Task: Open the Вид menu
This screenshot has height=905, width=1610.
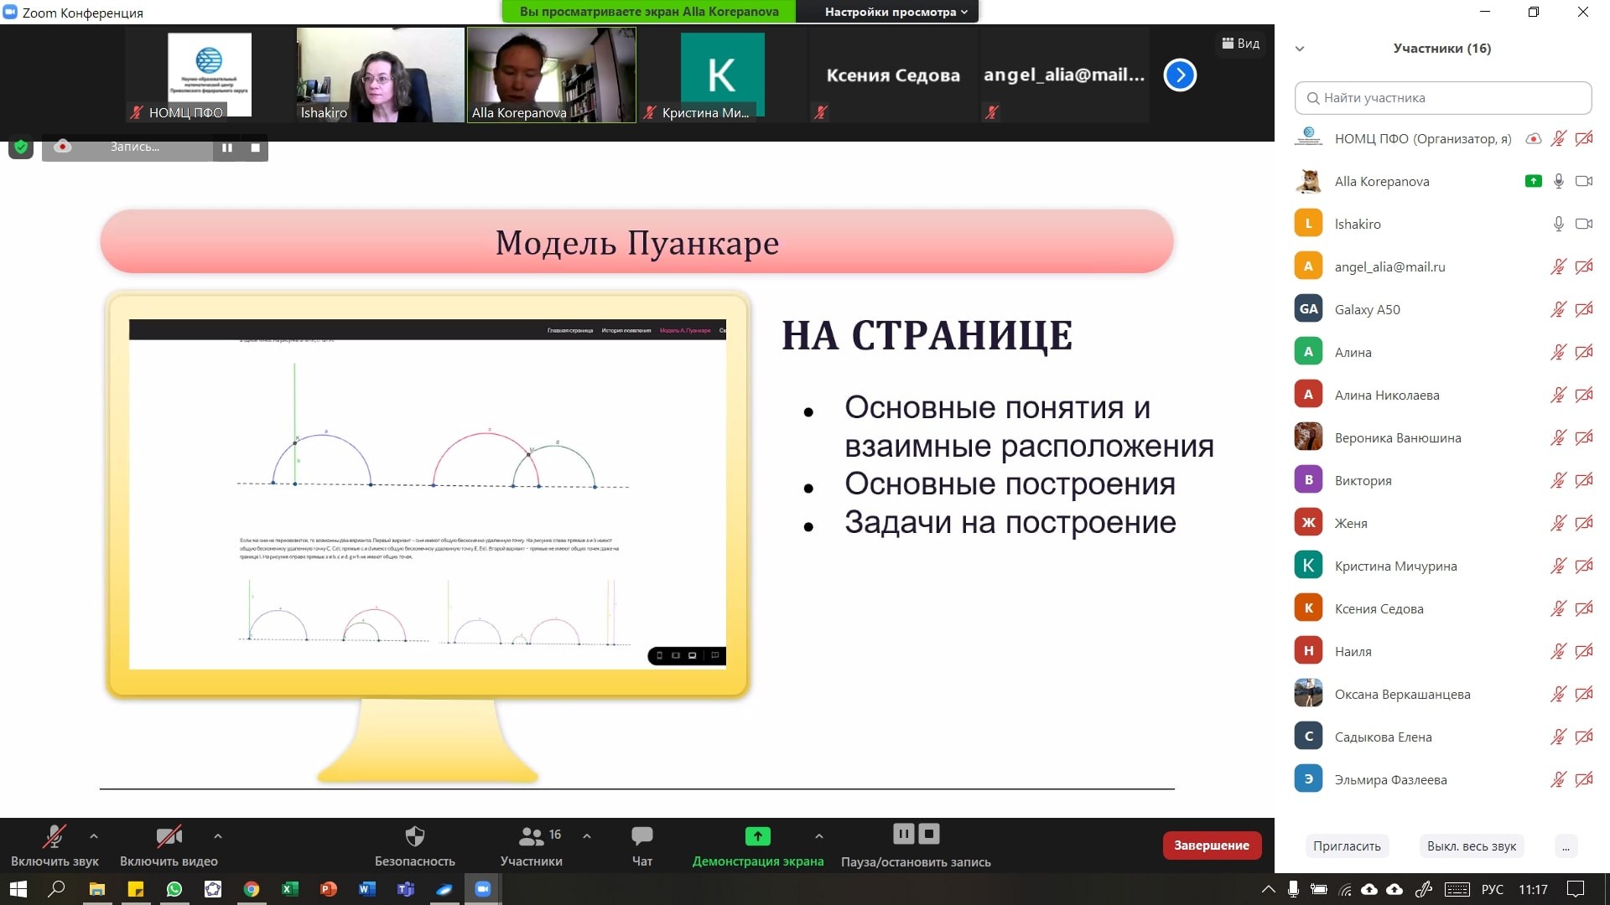Action: tap(1240, 43)
